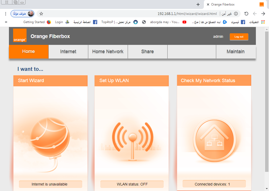Click the Set Up WLAN antenna icon
The width and height of the screenshot is (269, 191).
(x=132, y=141)
